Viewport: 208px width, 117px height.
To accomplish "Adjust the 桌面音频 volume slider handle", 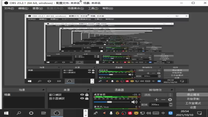I will tap(109, 102).
